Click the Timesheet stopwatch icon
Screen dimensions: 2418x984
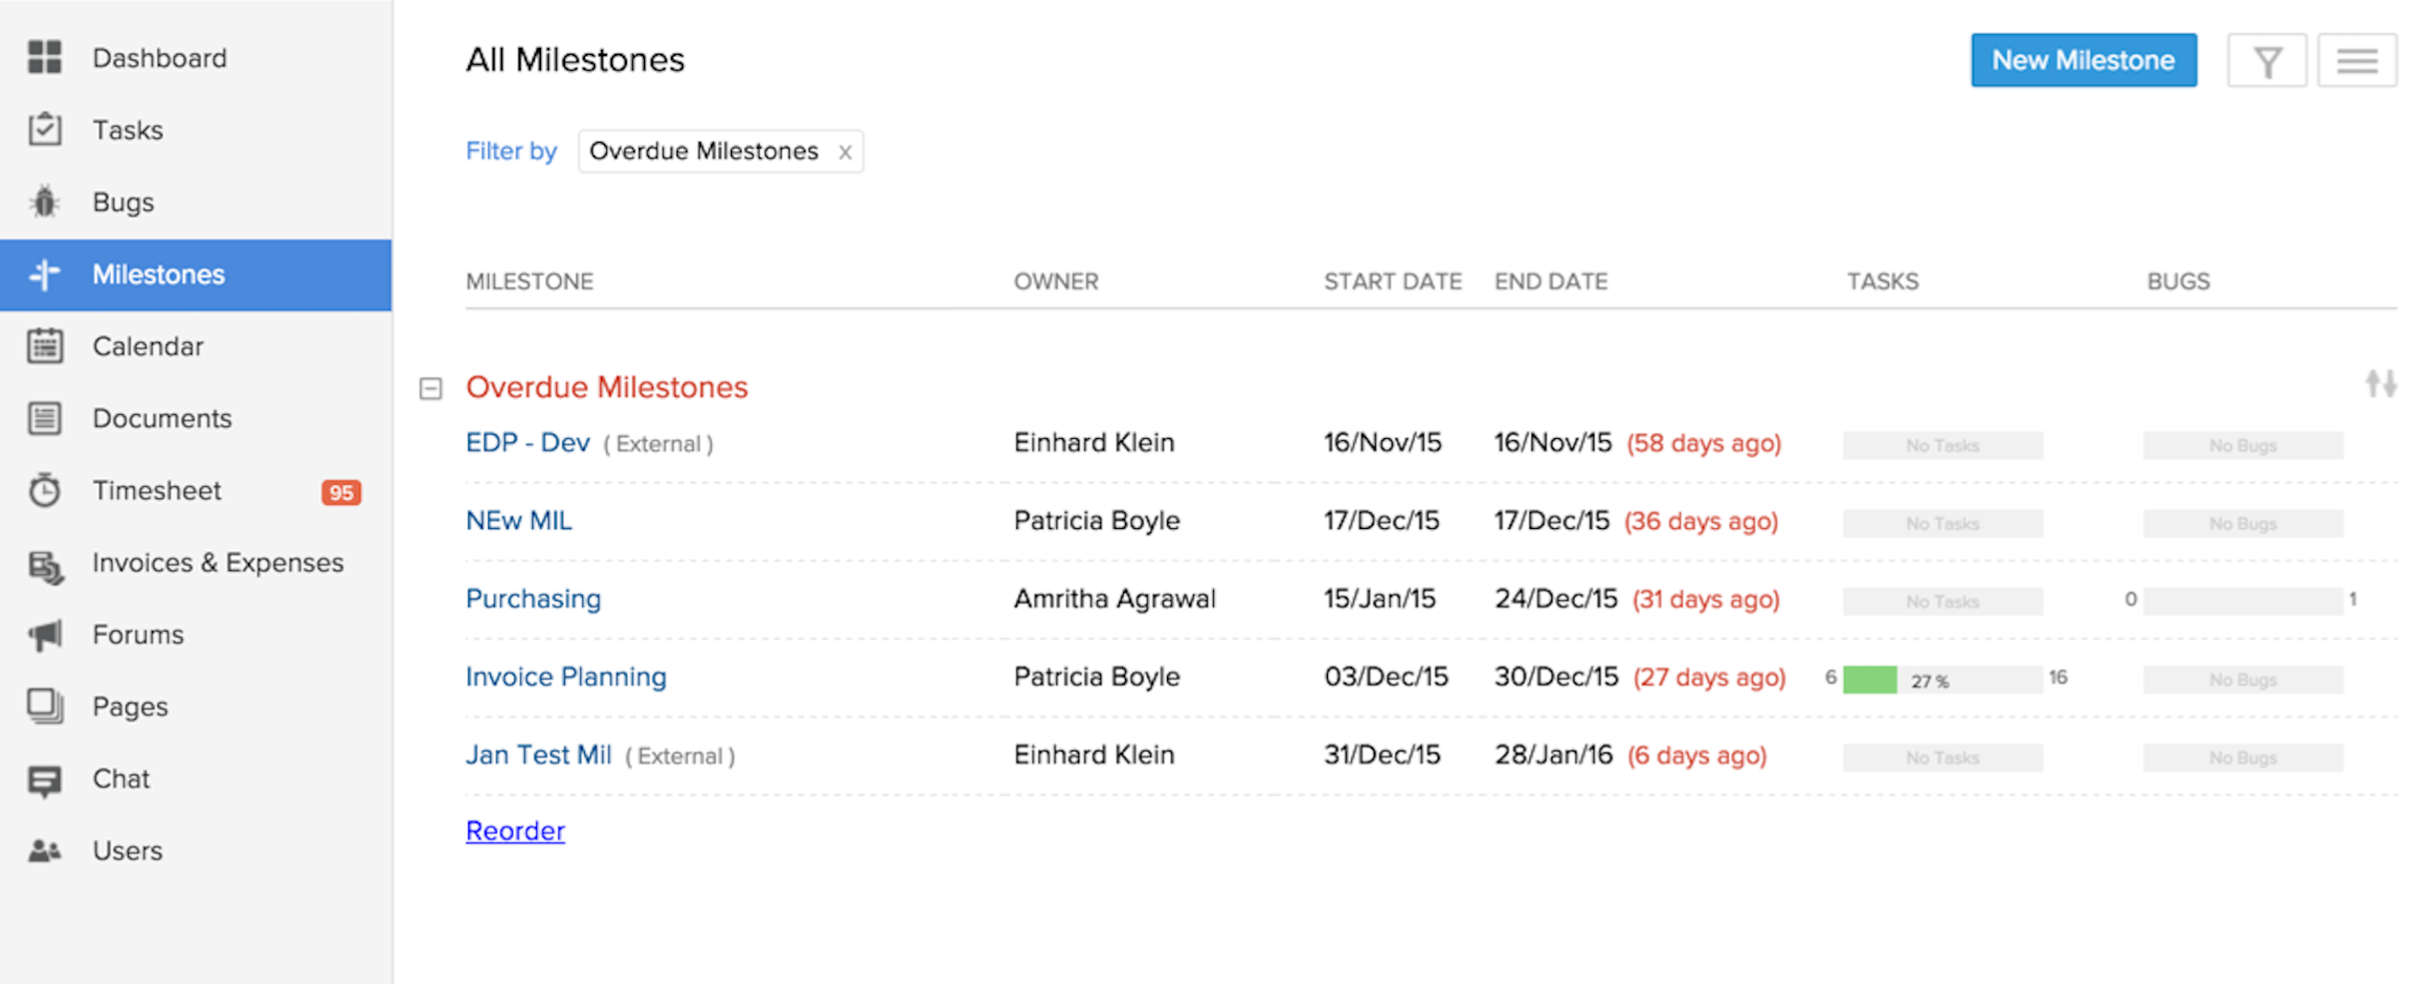point(45,490)
